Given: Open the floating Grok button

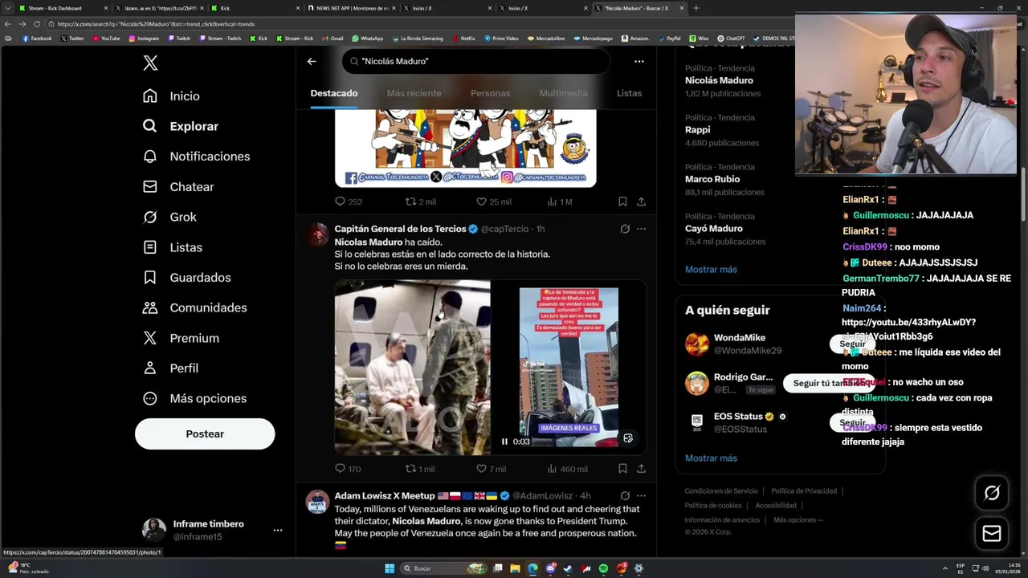Looking at the screenshot, I should point(992,493).
